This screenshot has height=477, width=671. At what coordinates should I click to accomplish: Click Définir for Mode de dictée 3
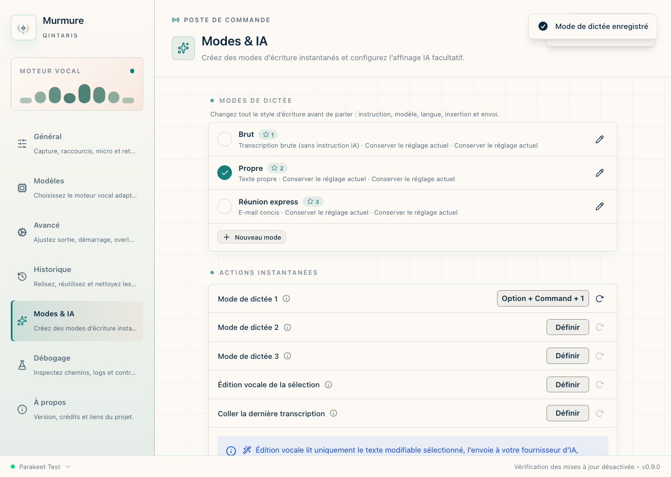click(x=568, y=355)
